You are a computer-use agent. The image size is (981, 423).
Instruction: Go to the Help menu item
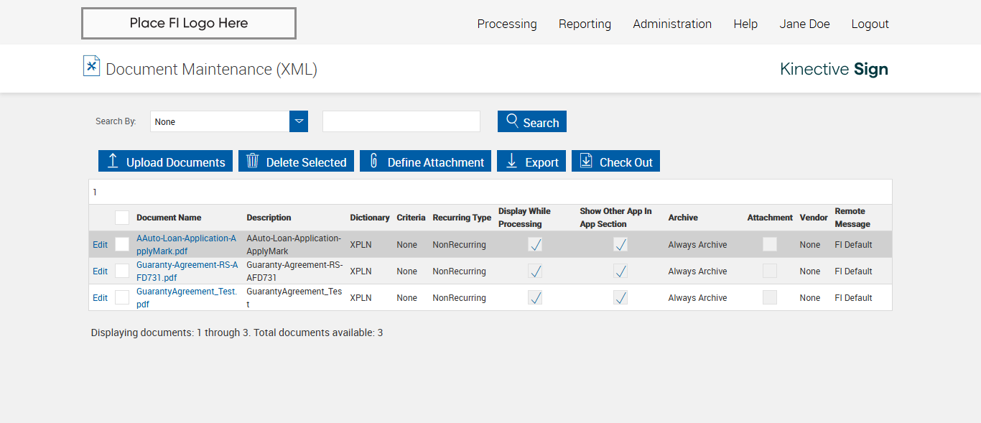pos(745,24)
